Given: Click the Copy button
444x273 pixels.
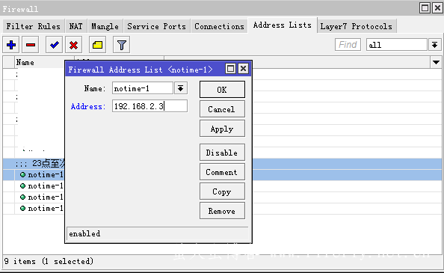Looking at the screenshot, I should [222, 191].
